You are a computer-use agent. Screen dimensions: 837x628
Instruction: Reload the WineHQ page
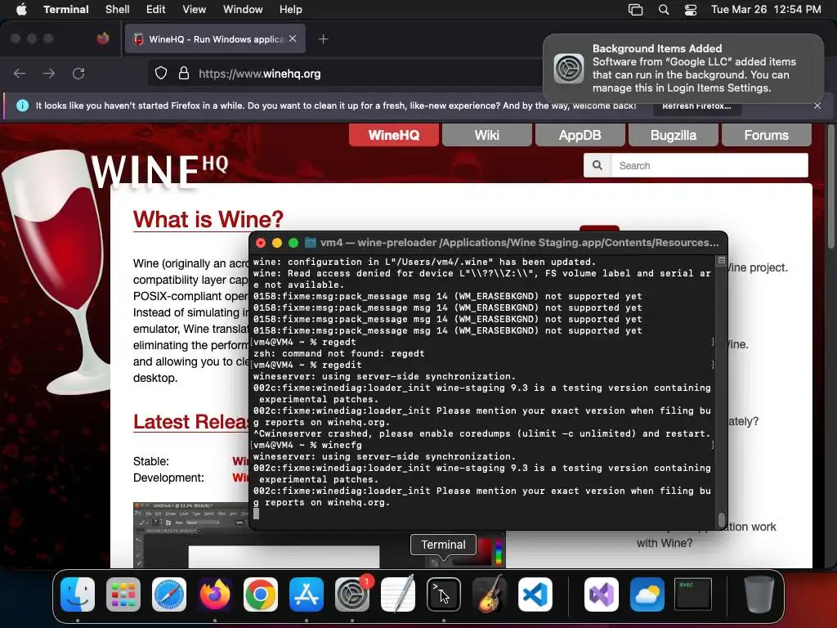pyautogui.click(x=78, y=73)
